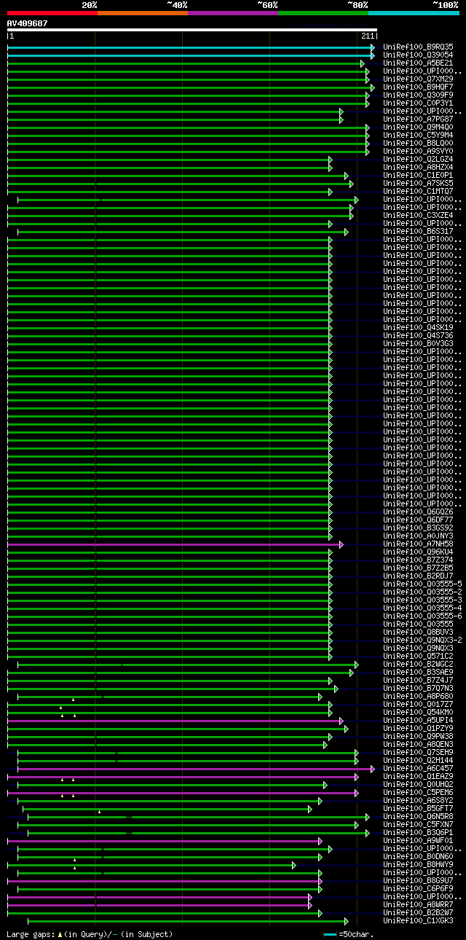This screenshot has width=466, height=940.
Task: Select the UniRef100_C1XGK3 label
Action: click(418, 920)
